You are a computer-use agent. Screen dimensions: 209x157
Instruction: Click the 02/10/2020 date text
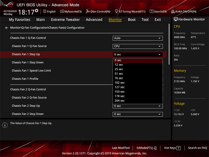pos(10,11)
